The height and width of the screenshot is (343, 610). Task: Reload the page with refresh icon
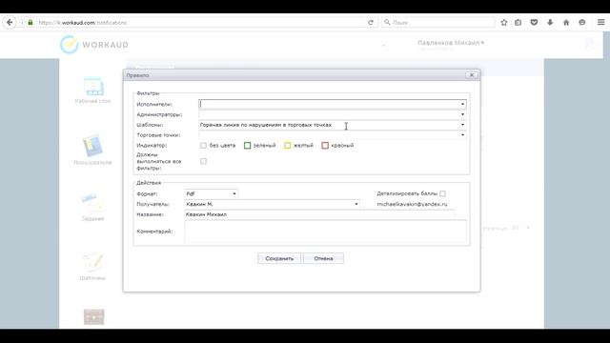point(371,23)
